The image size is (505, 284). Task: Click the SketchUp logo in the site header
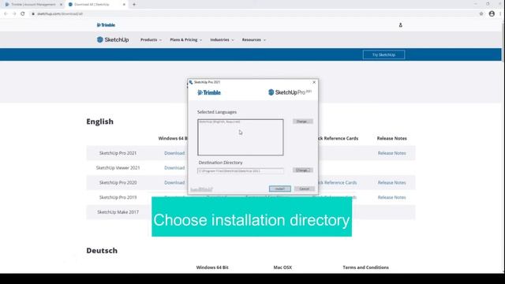[113, 39]
